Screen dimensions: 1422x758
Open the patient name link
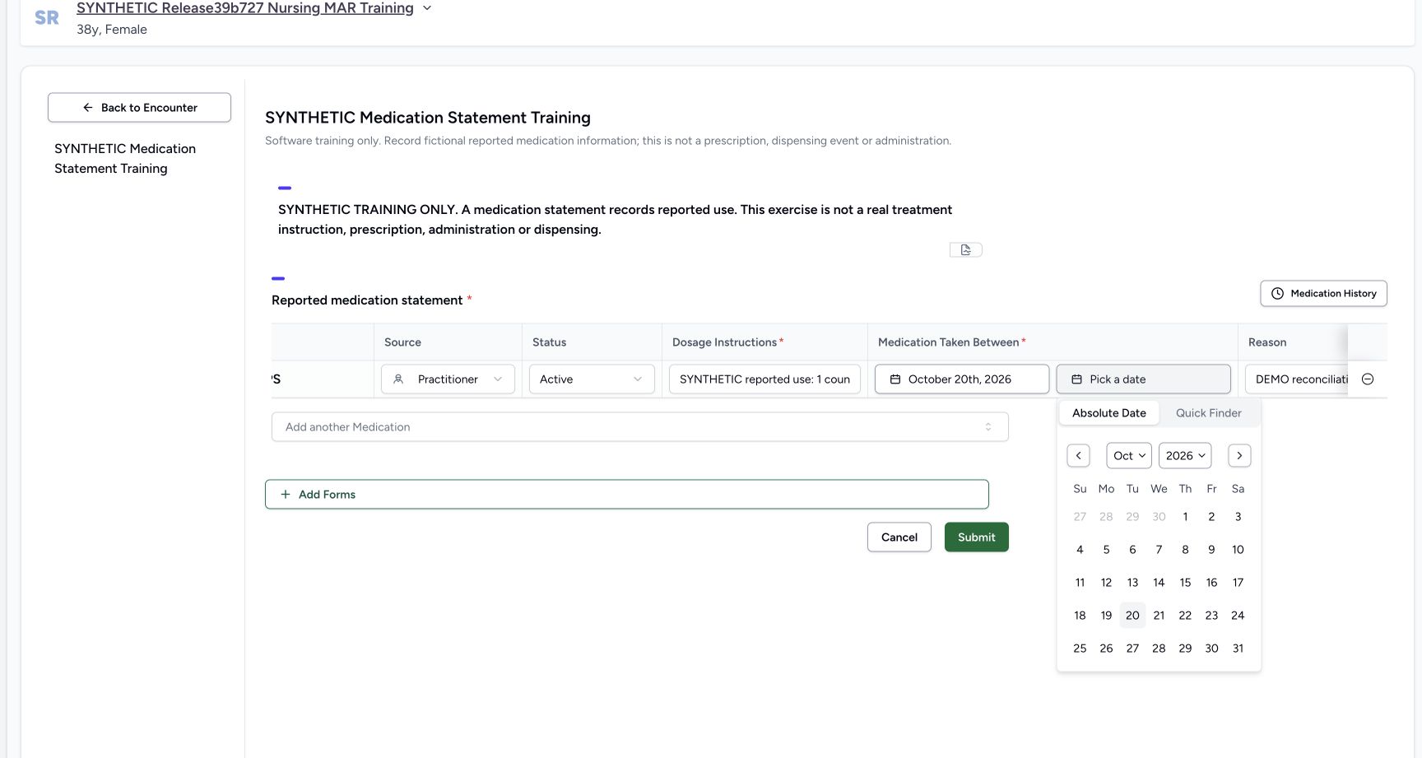[245, 8]
